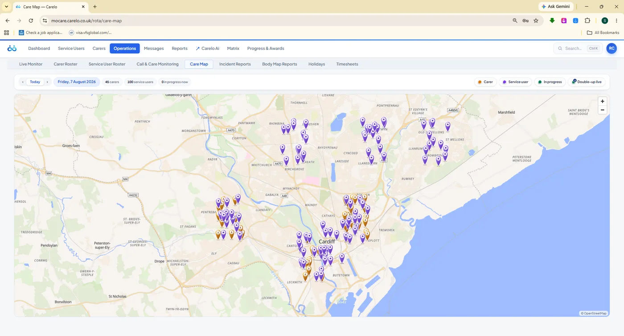624x336 pixels.
Task: Open the Messages menu
Action: [x=154, y=48]
